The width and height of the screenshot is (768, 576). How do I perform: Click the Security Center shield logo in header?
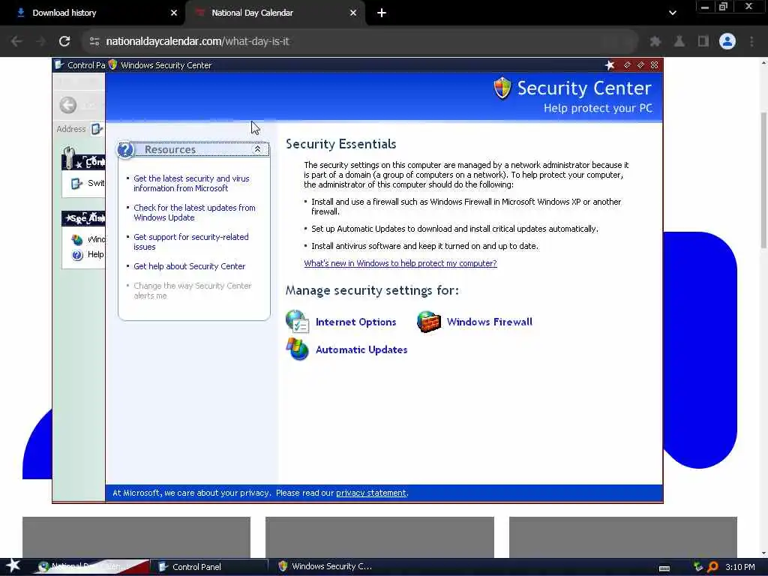tap(502, 88)
